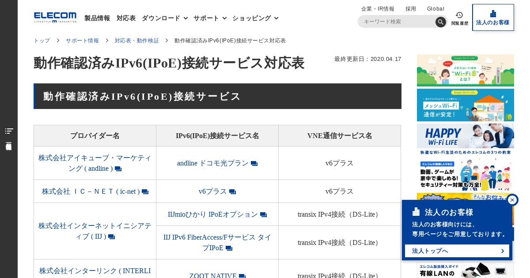
Task: Click external-link icon beside タイプIPoE
Action: tap(229, 248)
